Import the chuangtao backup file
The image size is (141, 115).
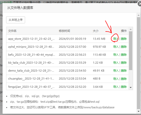click(x=116, y=79)
